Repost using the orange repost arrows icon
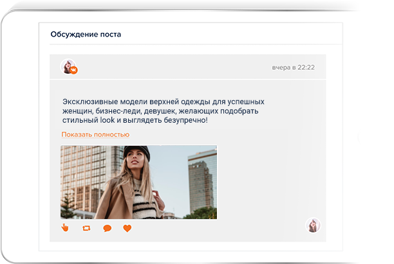Screen dimensions: 394x264 pyautogui.click(x=86, y=228)
